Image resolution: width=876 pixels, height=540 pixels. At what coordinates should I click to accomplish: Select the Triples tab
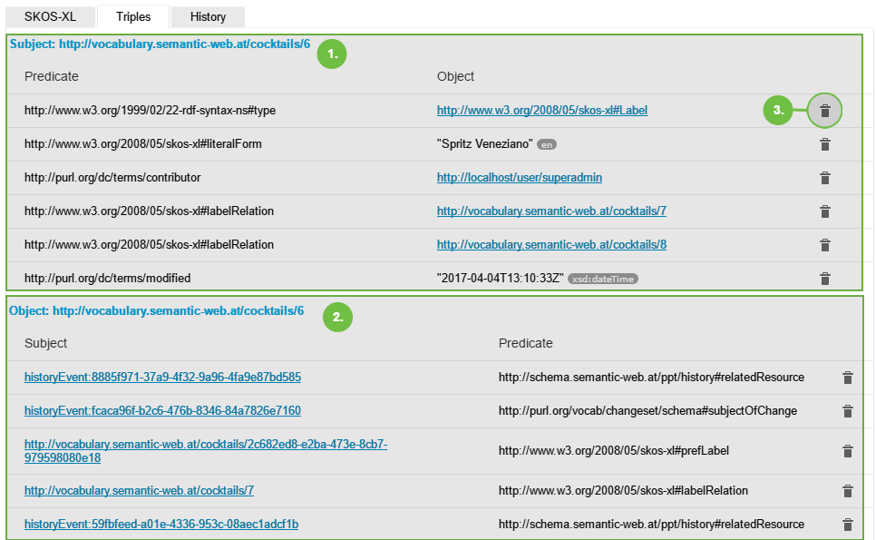point(133,16)
